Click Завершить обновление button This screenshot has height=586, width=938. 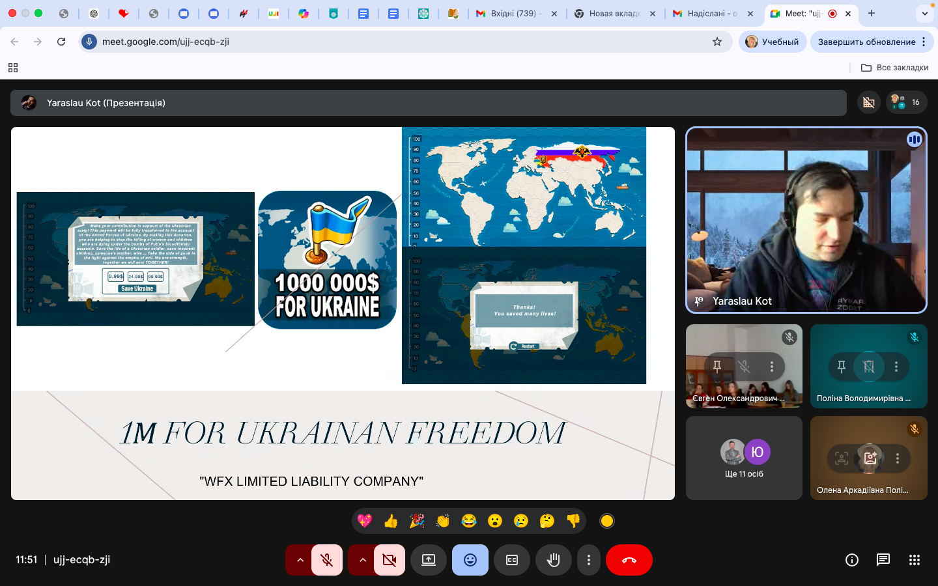[x=866, y=42]
